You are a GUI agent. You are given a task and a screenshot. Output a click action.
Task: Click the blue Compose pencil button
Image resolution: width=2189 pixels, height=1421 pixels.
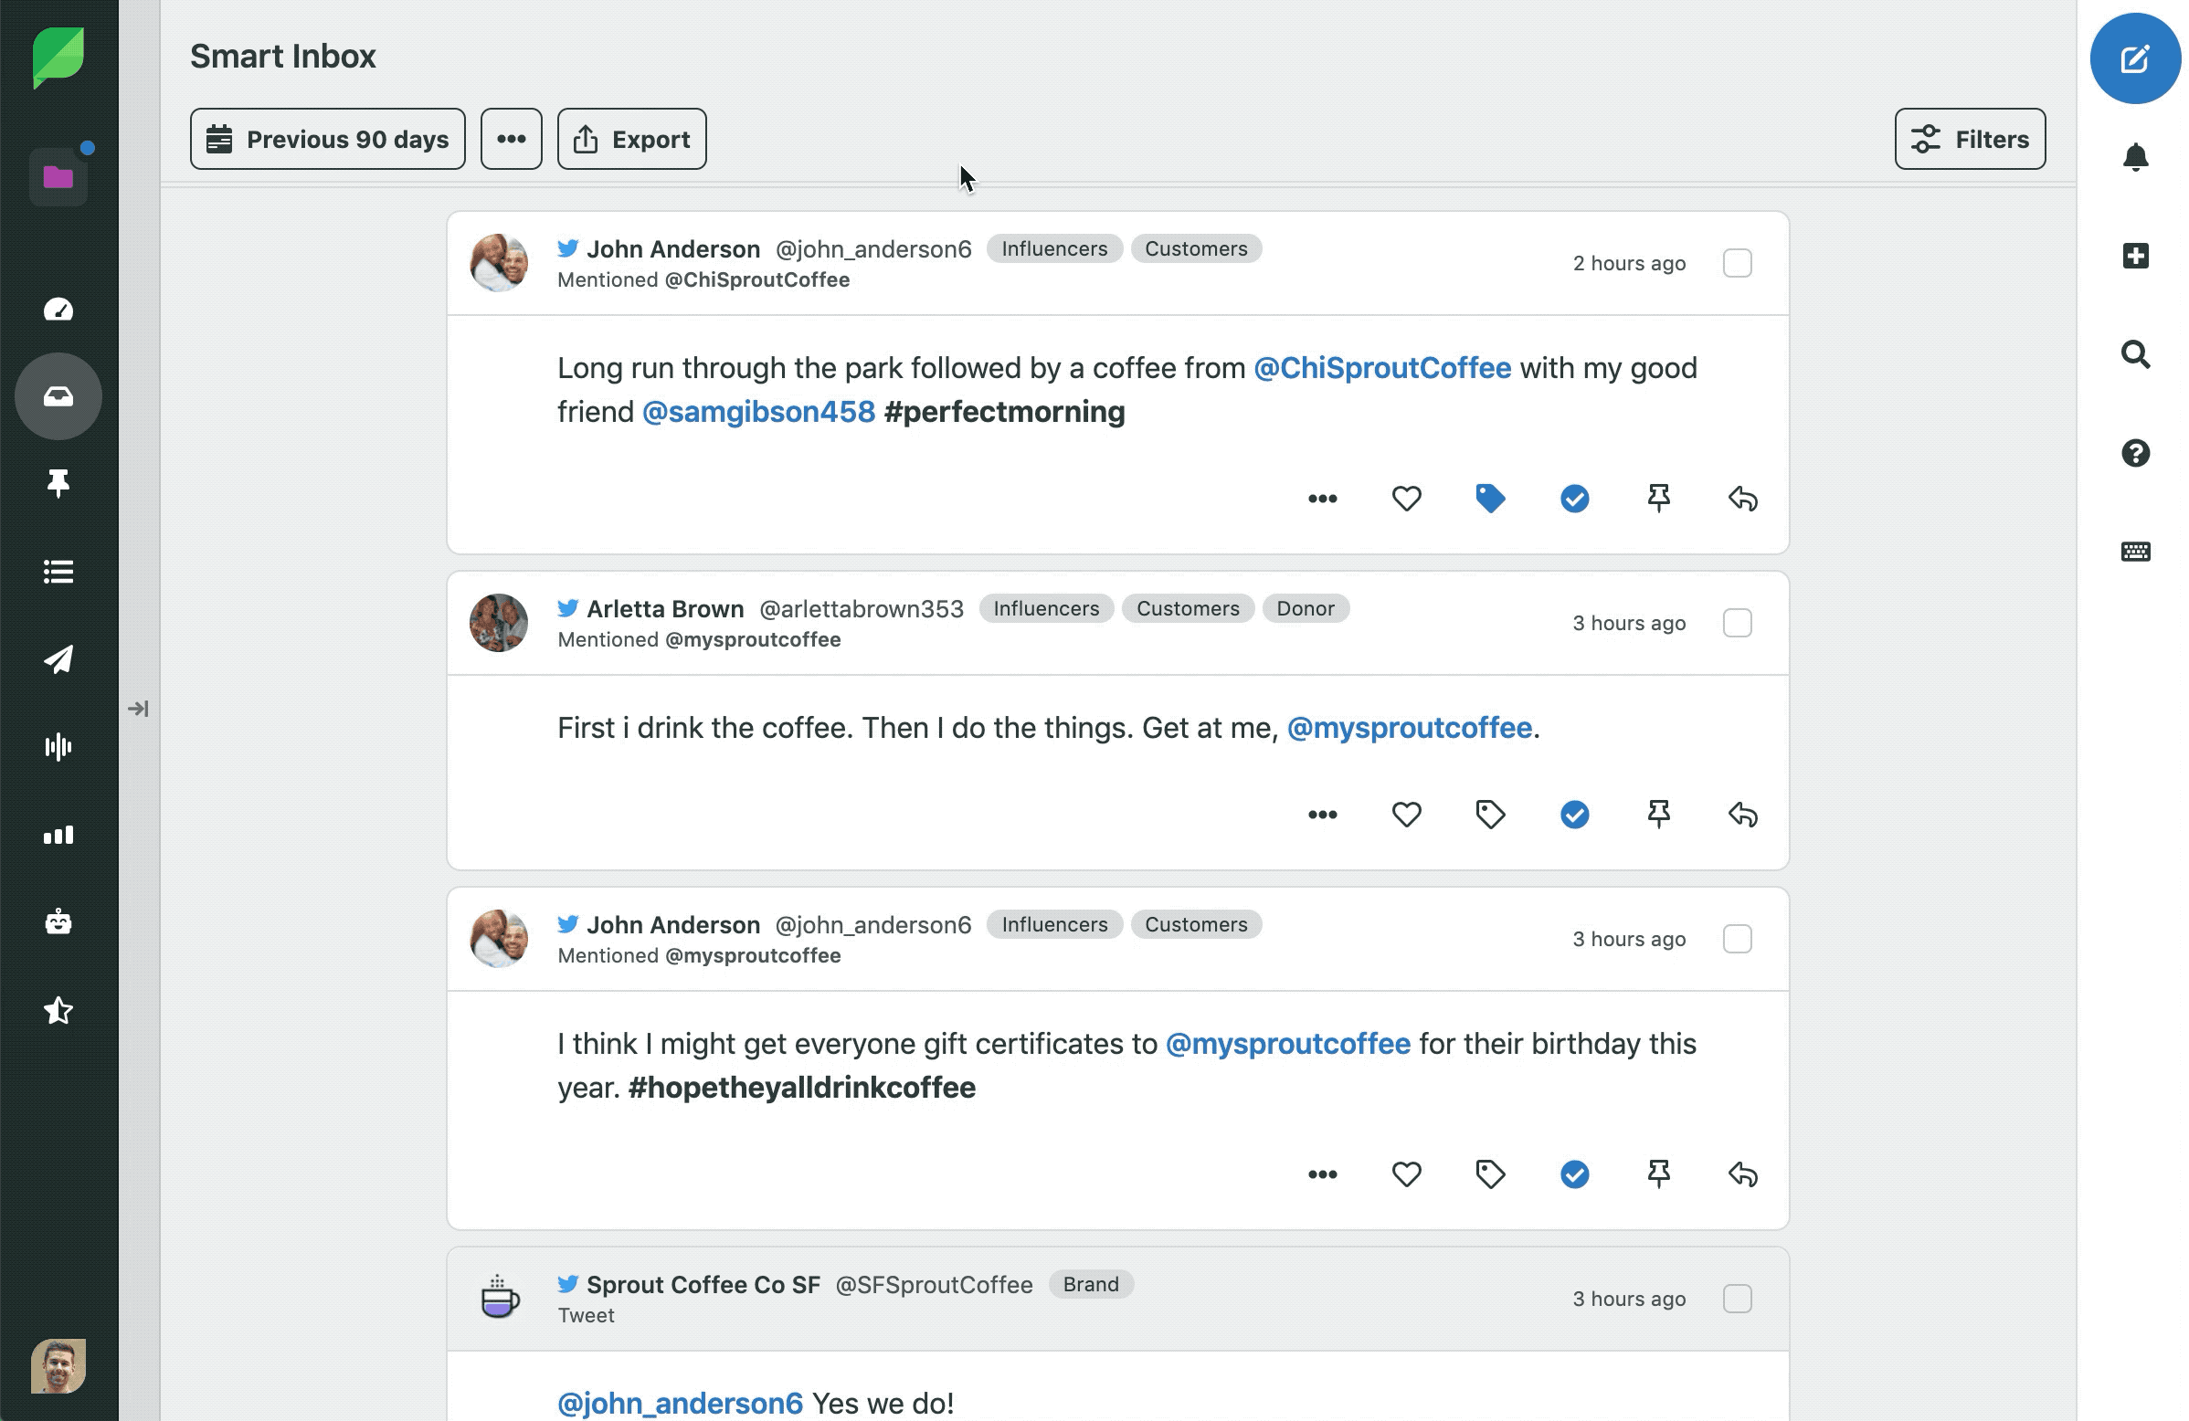[2134, 58]
